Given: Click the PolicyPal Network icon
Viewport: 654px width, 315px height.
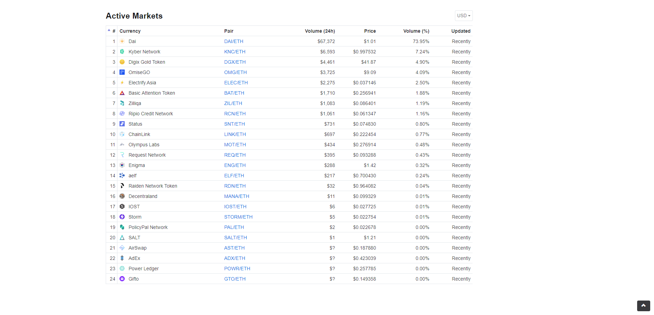Looking at the screenshot, I should [122, 227].
